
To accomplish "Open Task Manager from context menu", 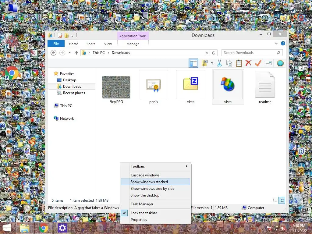I will (155, 204).
